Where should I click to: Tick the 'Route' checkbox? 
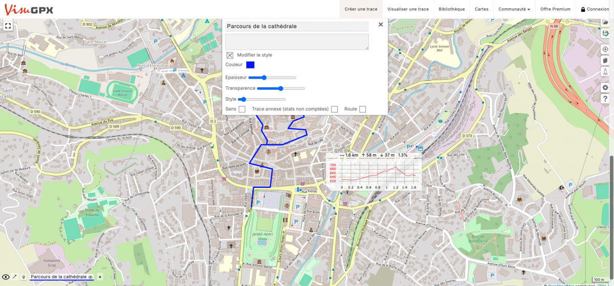click(362, 109)
